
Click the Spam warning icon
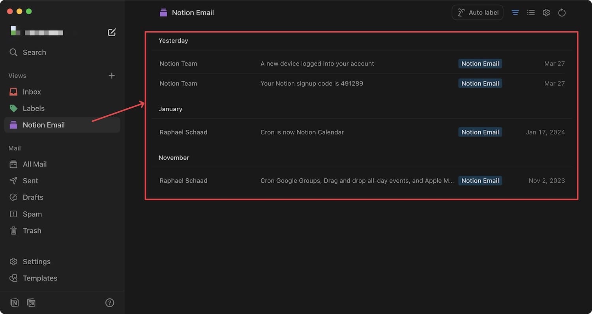(x=13, y=214)
